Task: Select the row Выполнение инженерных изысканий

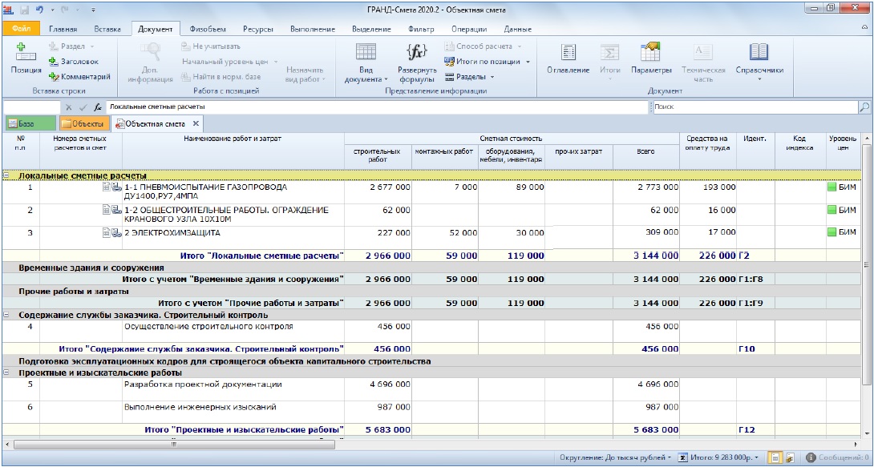Action: tap(432, 413)
